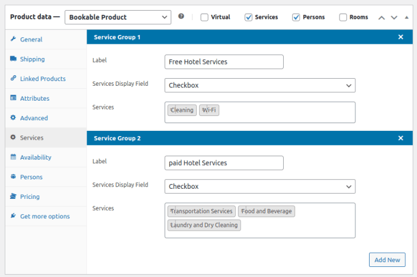Screen dimensions: 417x277
Task: Click the General wrench icon
Action: [x=13, y=39]
